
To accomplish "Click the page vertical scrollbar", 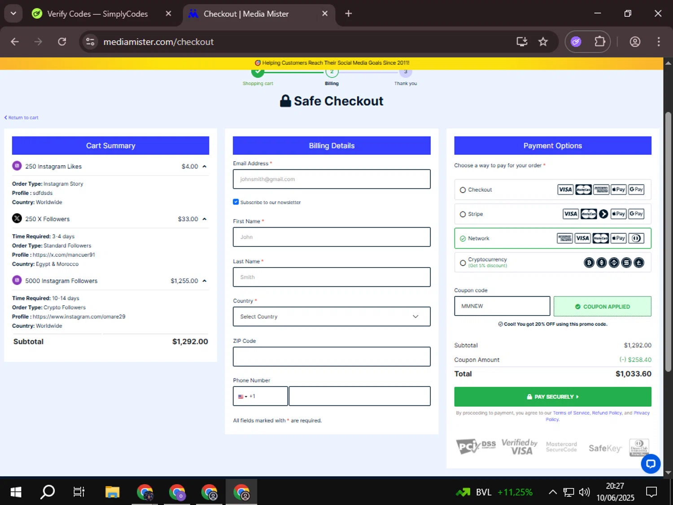I will 668,242.
